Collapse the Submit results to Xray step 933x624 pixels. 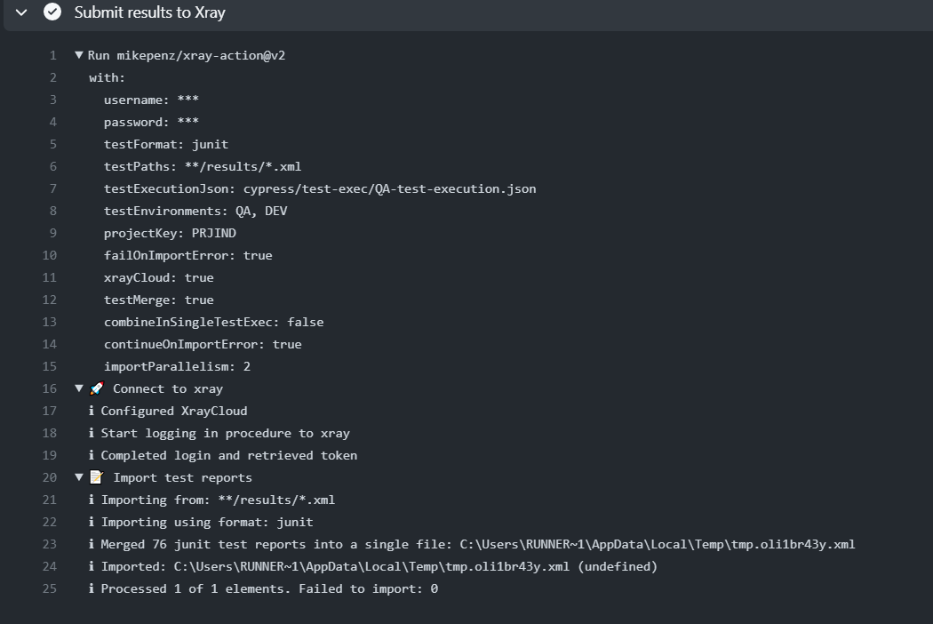[x=21, y=12]
